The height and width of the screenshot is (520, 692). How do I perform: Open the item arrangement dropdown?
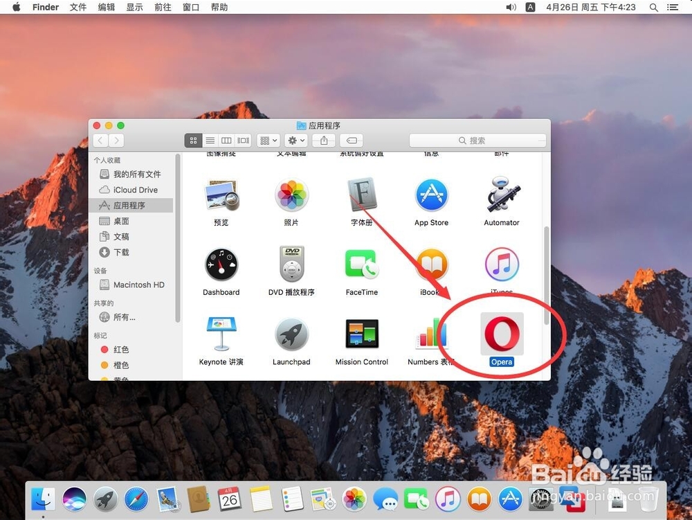click(268, 141)
